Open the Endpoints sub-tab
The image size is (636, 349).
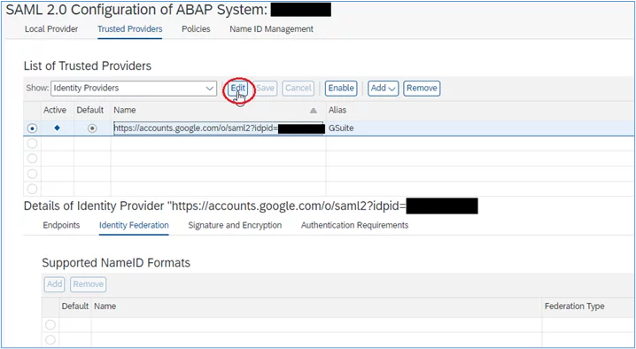point(61,225)
